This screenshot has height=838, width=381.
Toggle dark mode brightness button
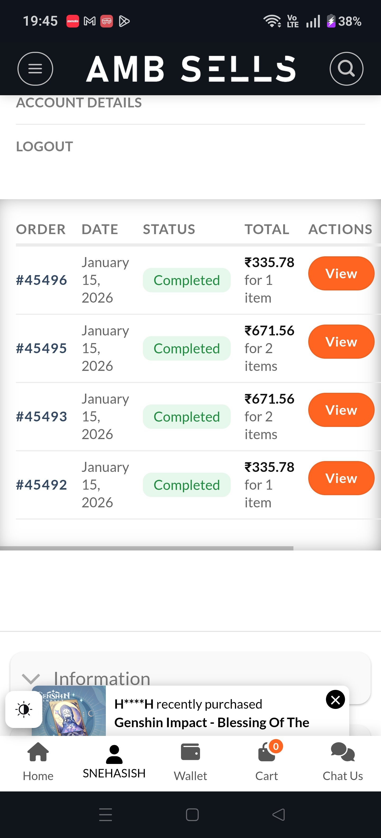pos(24,709)
